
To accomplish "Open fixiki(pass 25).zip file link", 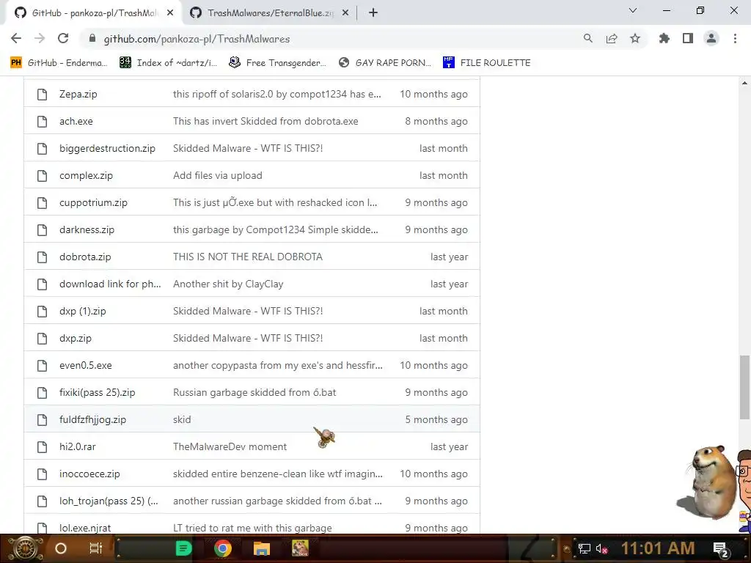I will 98,393.
